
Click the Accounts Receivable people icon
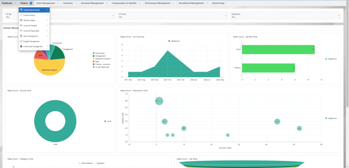tap(21, 31)
